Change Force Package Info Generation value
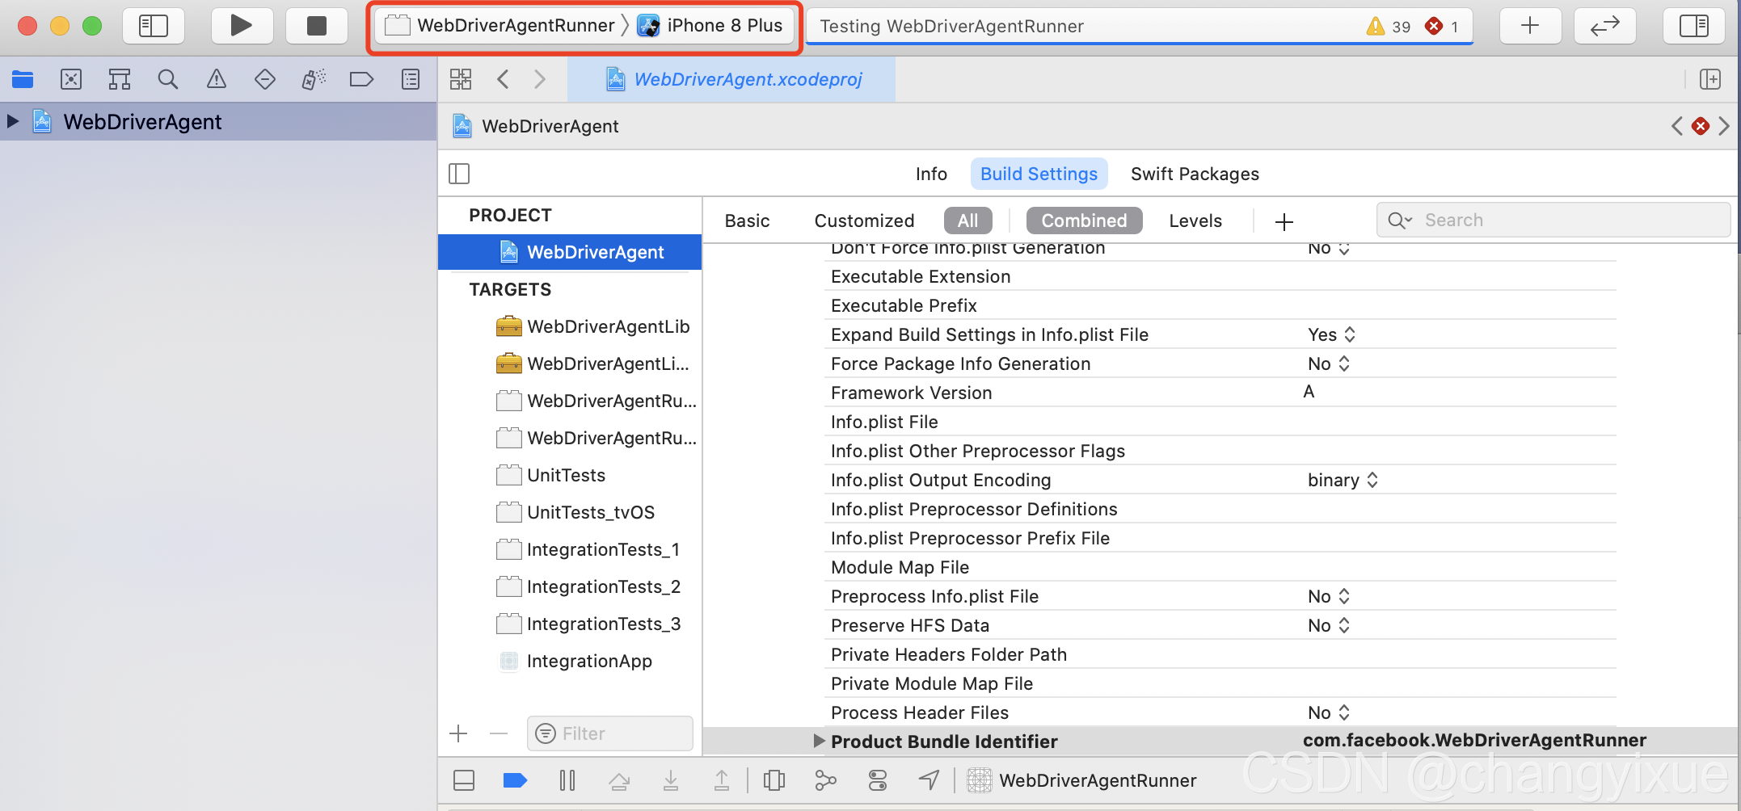This screenshot has height=811, width=1741. [1329, 363]
